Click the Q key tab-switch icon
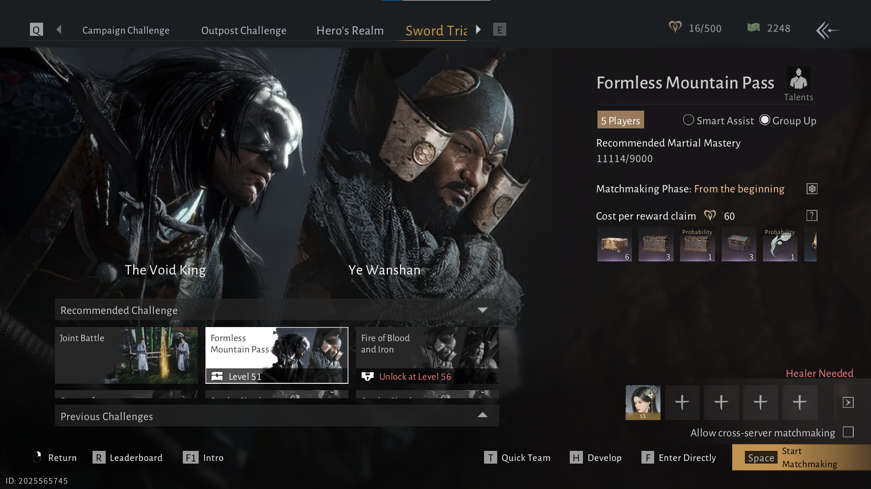Viewport: 871px width, 489px height. [x=36, y=29]
